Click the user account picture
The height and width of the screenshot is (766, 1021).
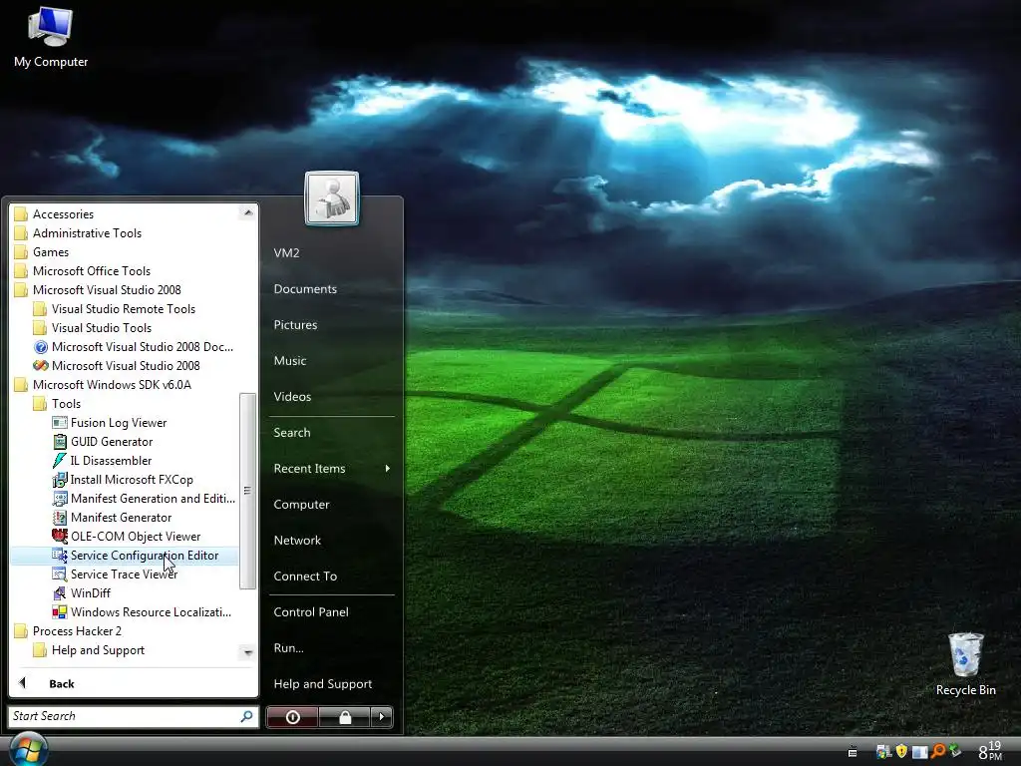click(x=331, y=198)
